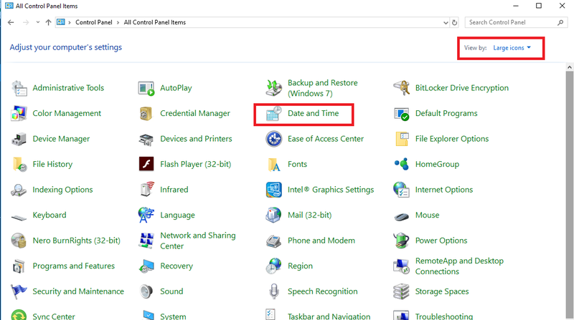Click the HomeGroup icon
The height and width of the screenshot is (320, 574).
coord(401,164)
